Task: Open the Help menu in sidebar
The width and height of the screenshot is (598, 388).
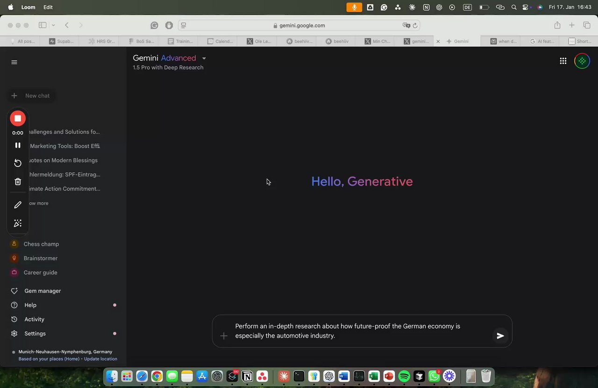Action: (30, 305)
